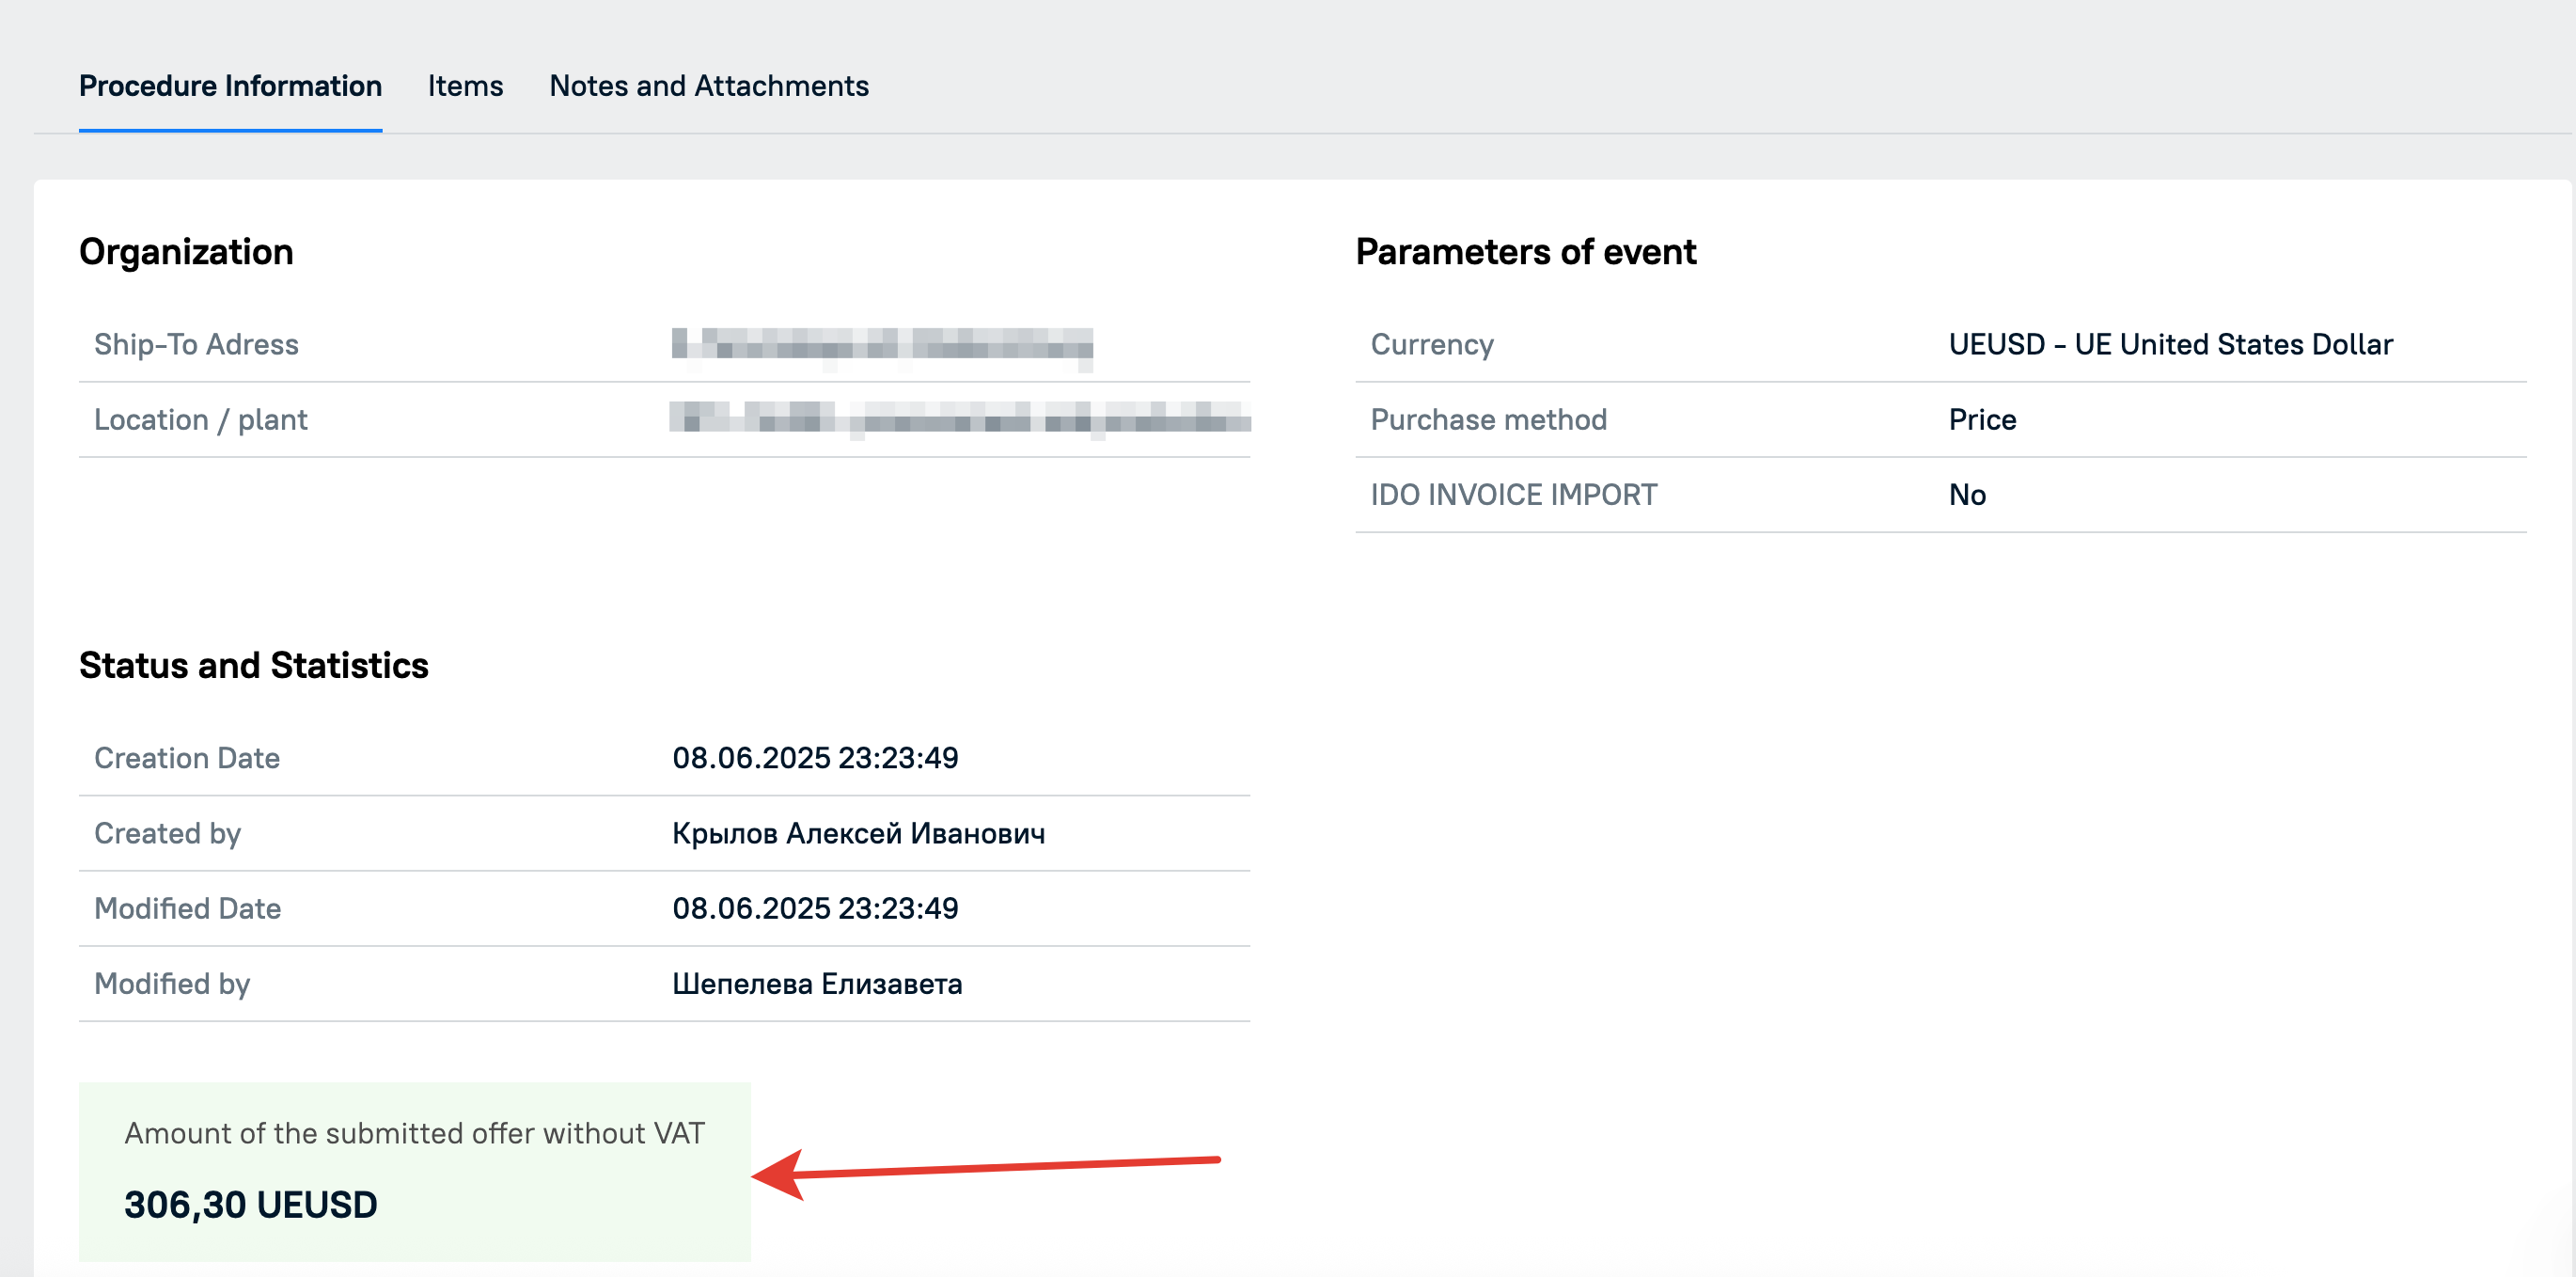Click the Parameters of event heading

click(1526, 251)
